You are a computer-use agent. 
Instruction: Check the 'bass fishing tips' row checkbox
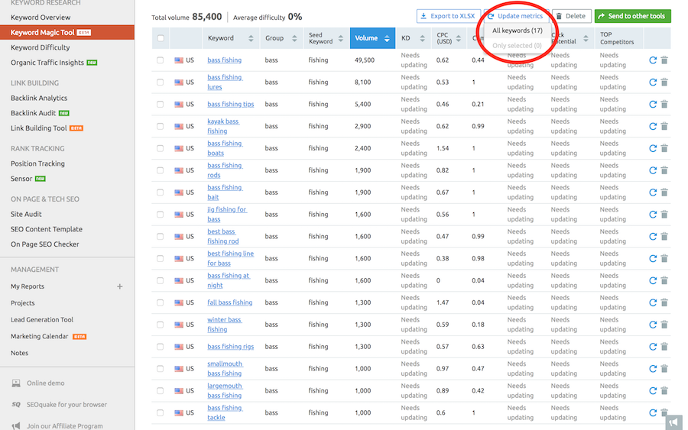[161, 105]
